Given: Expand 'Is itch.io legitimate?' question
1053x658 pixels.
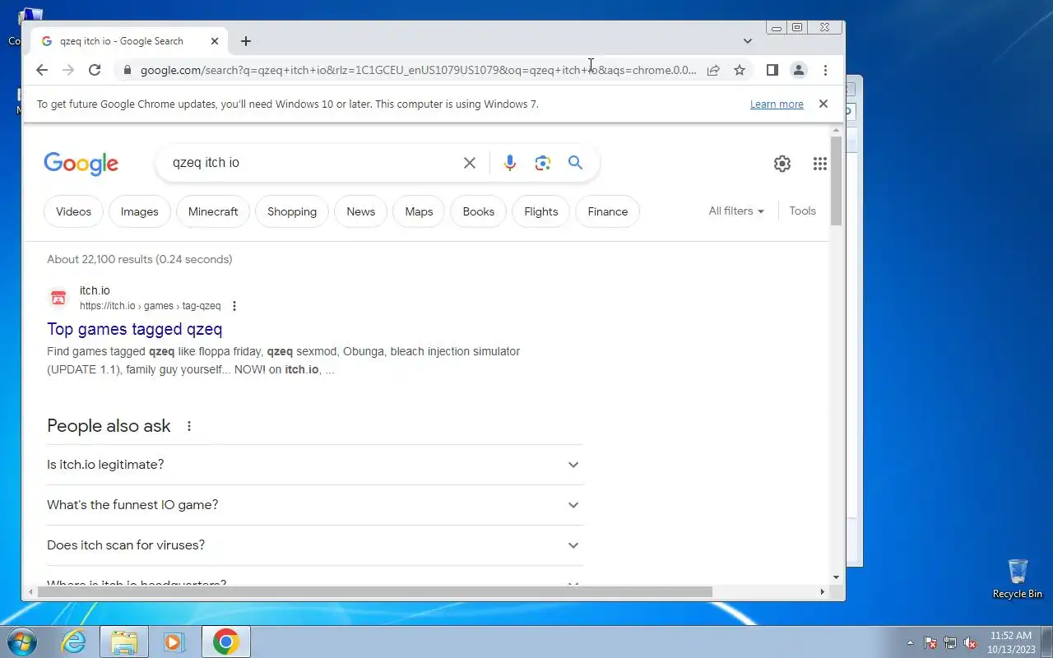Looking at the screenshot, I should tap(314, 465).
